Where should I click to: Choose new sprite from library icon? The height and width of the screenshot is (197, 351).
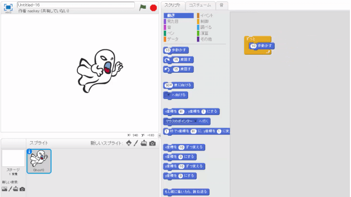129,143
